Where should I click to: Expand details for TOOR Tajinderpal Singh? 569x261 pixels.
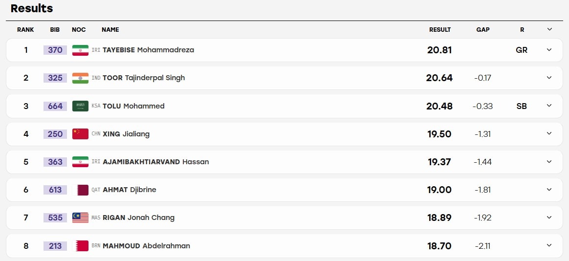point(549,78)
